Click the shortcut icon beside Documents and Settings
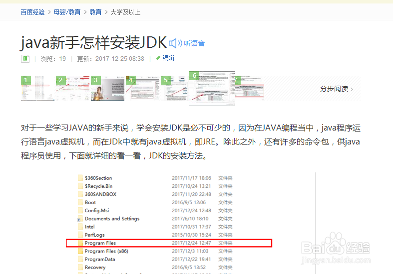Screen dimensions: 393x274 80,219
